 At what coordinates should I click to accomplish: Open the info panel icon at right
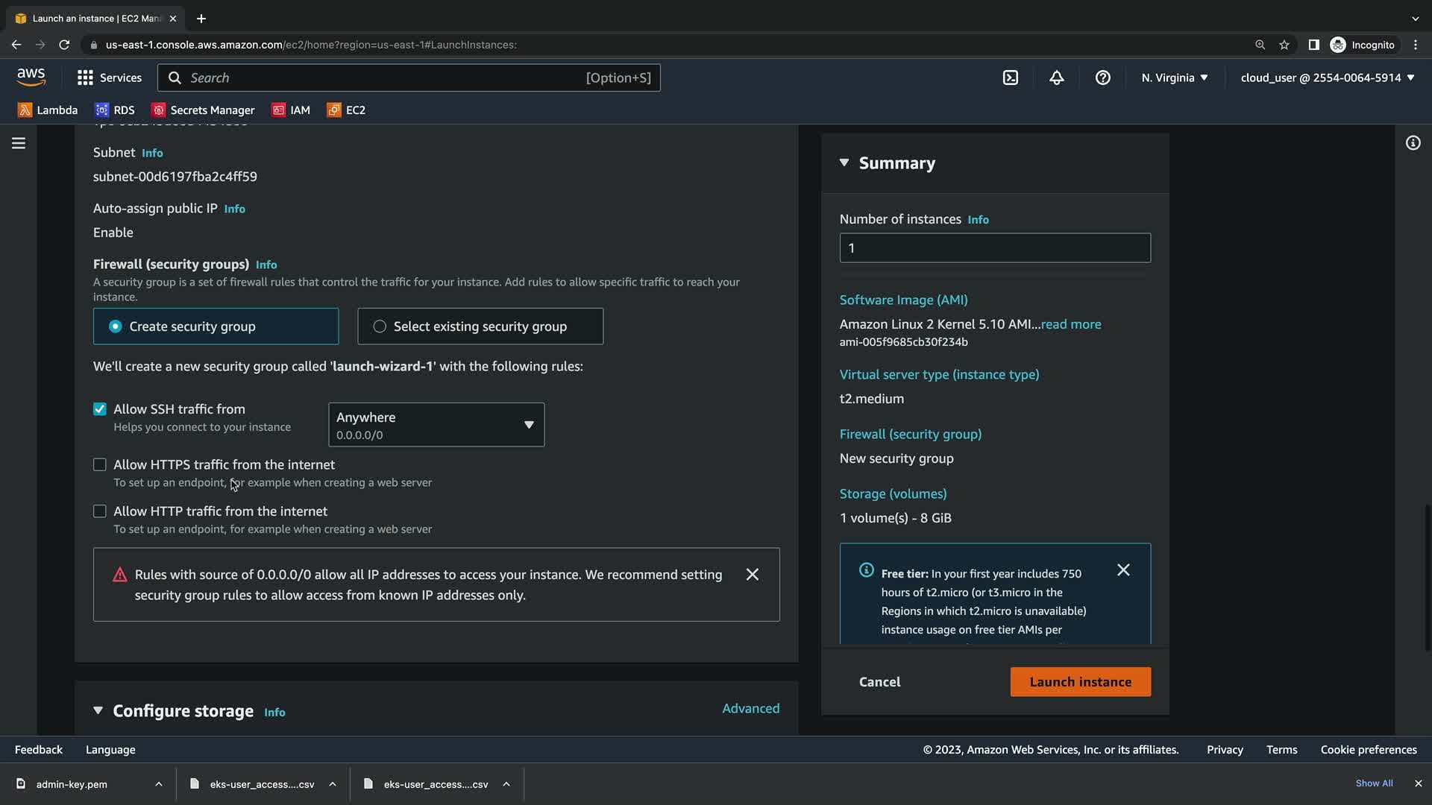click(1413, 143)
